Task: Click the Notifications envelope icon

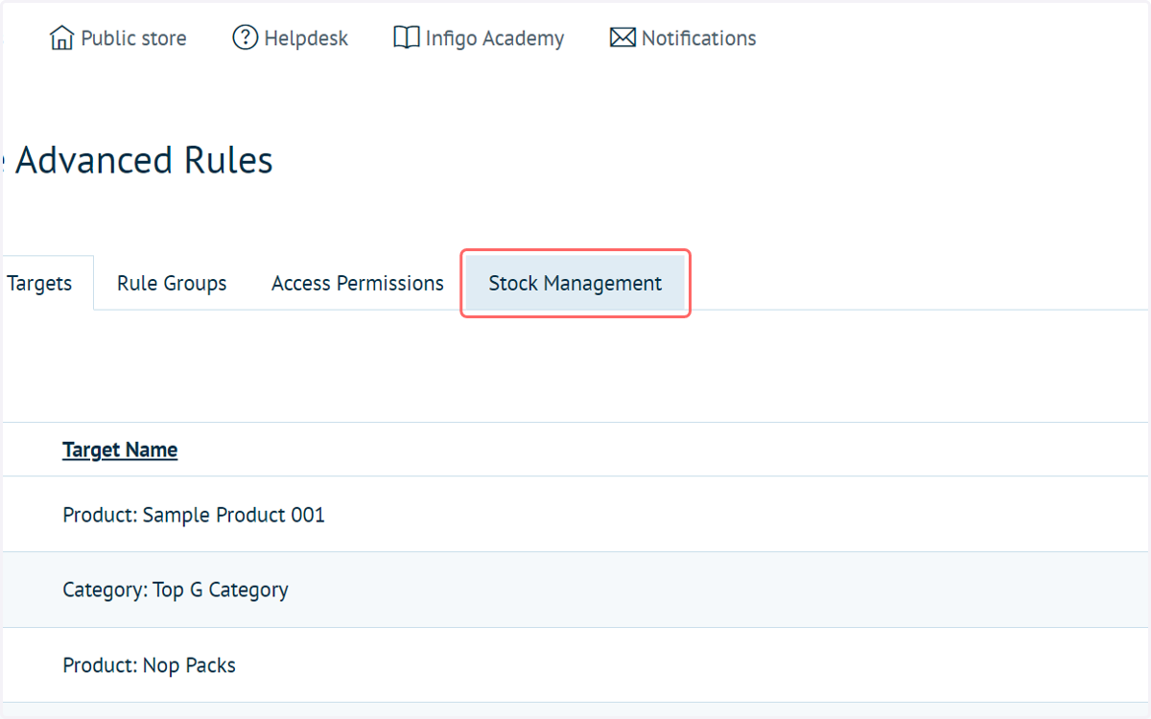Action: (622, 38)
